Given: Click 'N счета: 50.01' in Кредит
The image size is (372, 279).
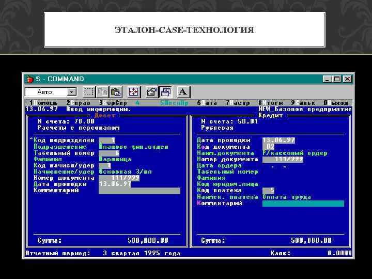Looking at the screenshot, I should coord(229,121).
